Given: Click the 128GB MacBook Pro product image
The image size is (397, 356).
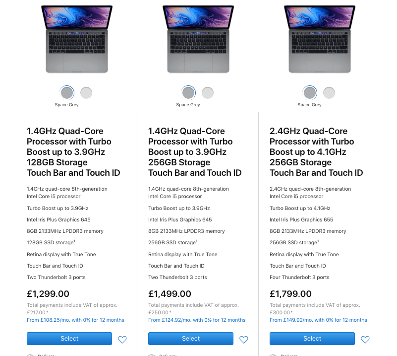Looking at the screenshot, I should [77, 39].
